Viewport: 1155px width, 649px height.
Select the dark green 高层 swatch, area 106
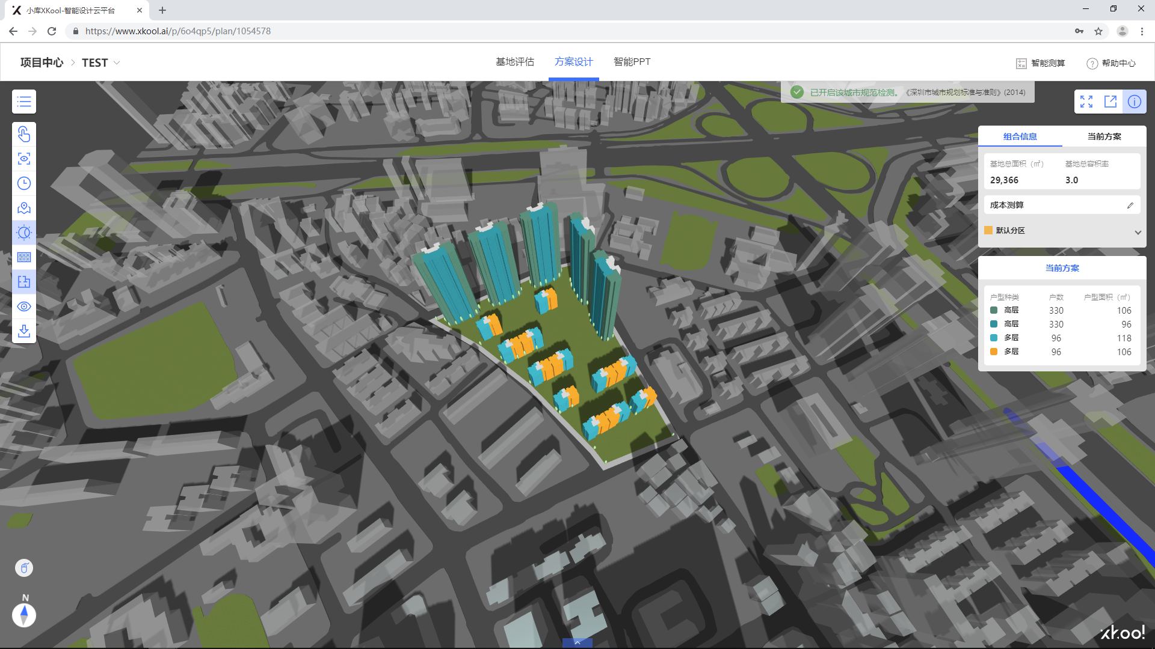994,310
